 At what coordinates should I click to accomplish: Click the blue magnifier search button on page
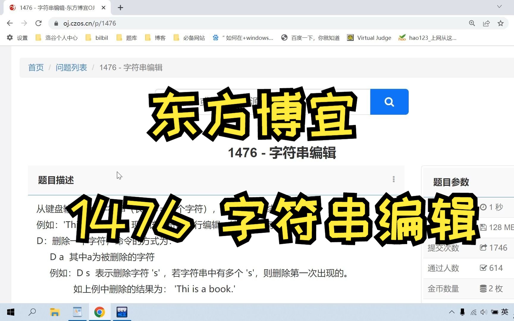tap(389, 102)
